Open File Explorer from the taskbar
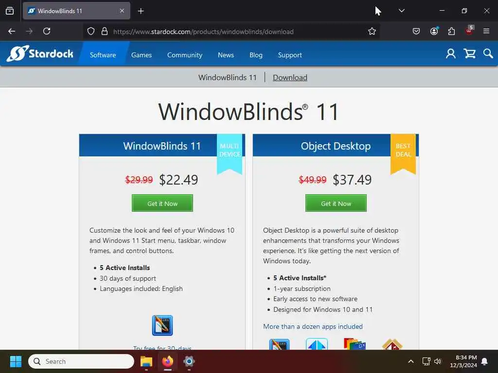 (146, 361)
